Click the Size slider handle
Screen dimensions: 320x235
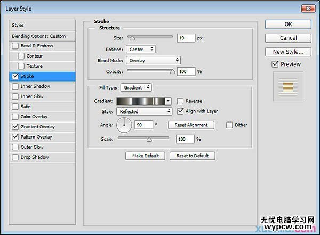click(x=132, y=38)
